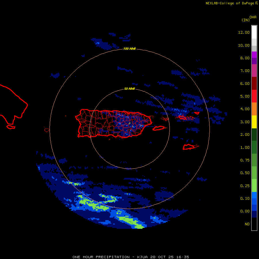Click the 0.25 legend value
259x259 pixels.
point(245,186)
